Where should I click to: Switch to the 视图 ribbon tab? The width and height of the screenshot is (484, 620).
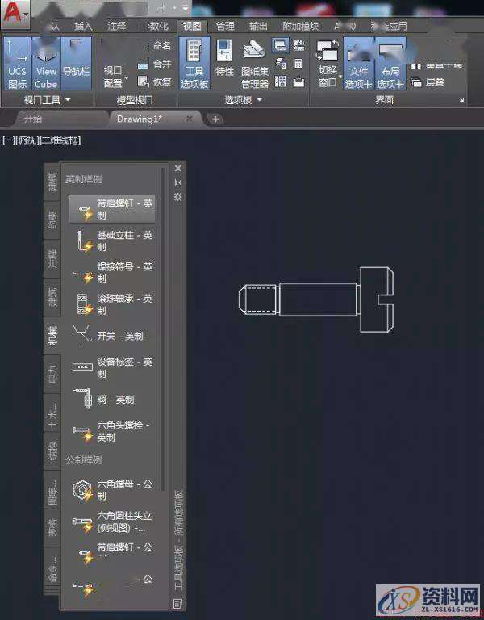click(x=192, y=26)
